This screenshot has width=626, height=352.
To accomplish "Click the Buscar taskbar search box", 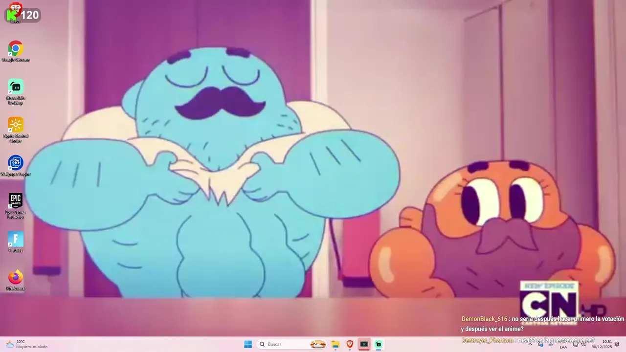I will click(292, 344).
